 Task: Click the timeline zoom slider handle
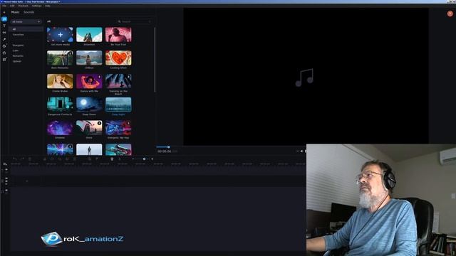tap(144, 159)
